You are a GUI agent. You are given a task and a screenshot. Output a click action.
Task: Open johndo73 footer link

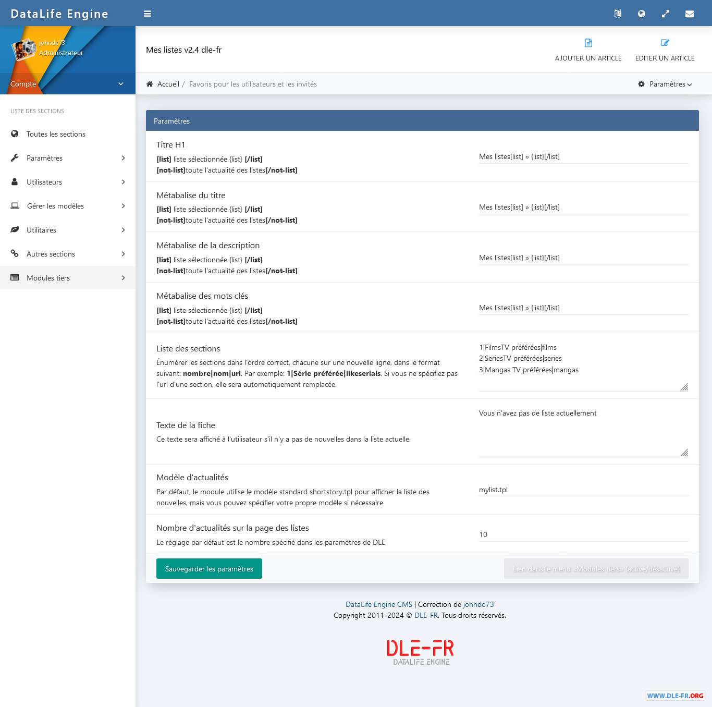click(x=478, y=604)
